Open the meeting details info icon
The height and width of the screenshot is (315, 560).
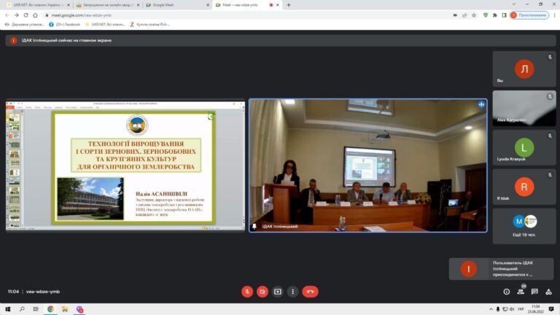[x=507, y=292]
